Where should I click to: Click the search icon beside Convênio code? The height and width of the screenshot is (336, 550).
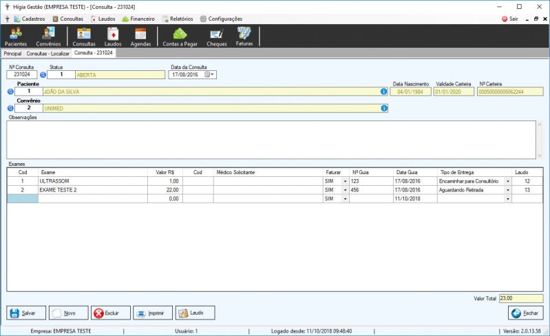10,108
